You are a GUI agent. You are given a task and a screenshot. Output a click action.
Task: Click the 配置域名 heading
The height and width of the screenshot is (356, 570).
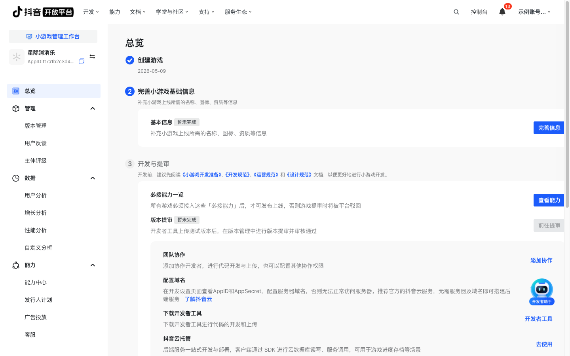tap(174, 280)
